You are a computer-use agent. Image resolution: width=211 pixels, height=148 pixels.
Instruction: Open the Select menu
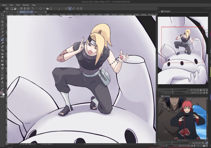coord(4,5)
